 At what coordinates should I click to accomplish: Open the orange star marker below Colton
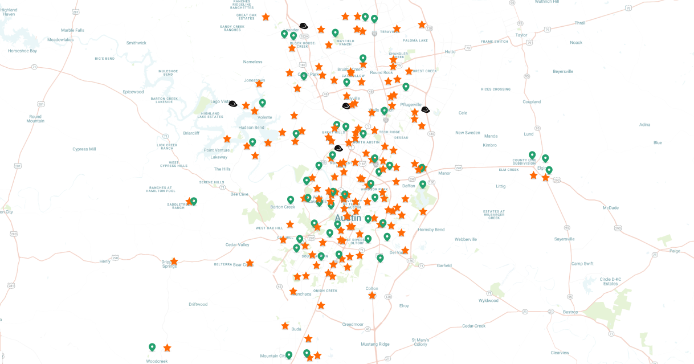[x=372, y=295]
